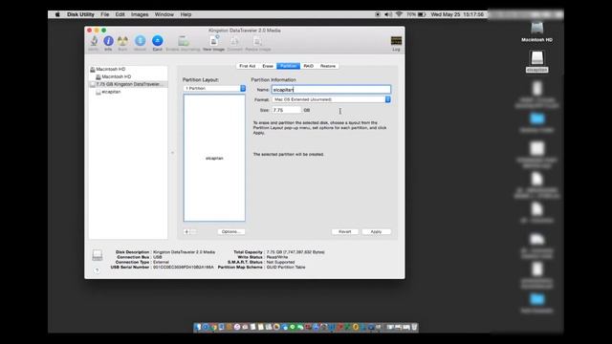This screenshot has height=344, width=612.
Task: Click the Options... button
Action: [x=231, y=231]
